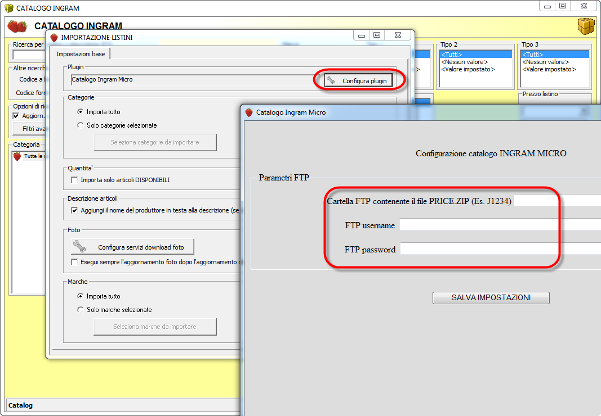Click SALVA IMPOSTAZIONI button
Image resolution: width=601 pixels, height=416 pixels.
[491, 298]
